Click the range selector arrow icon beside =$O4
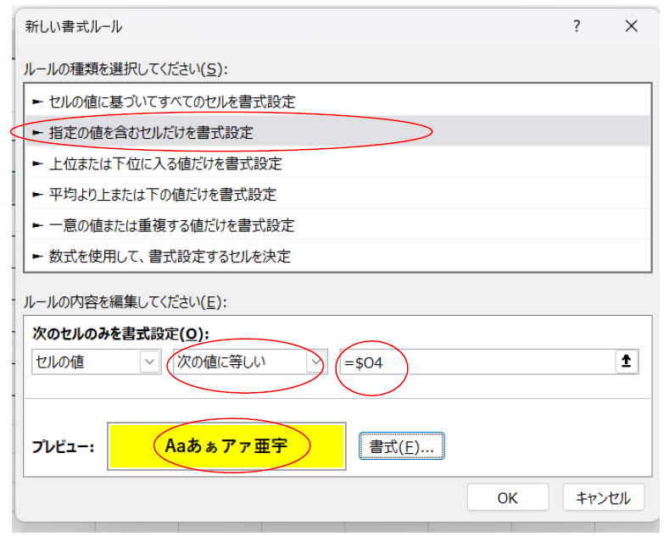Image resolution: width=669 pixels, height=536 pixels. (626, 362)
